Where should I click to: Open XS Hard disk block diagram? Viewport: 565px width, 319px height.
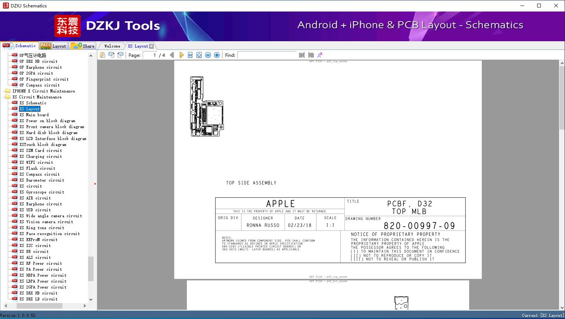coord(48,133)
